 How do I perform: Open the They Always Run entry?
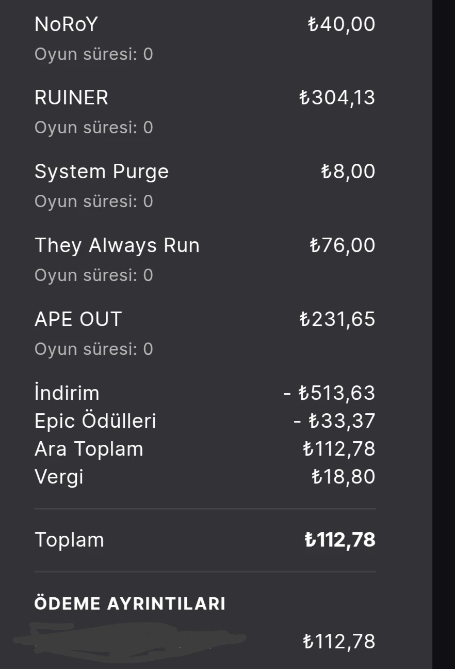(x=117, y=245)
